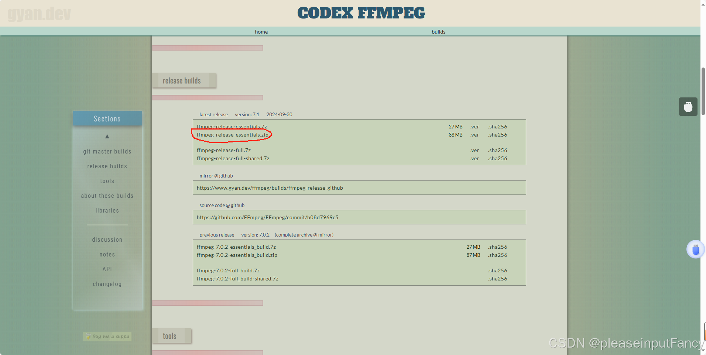This screenshot has height=355, width=706.
Task: Download ffmpeg-release-essentials.7z
Action: pos(232,127)
